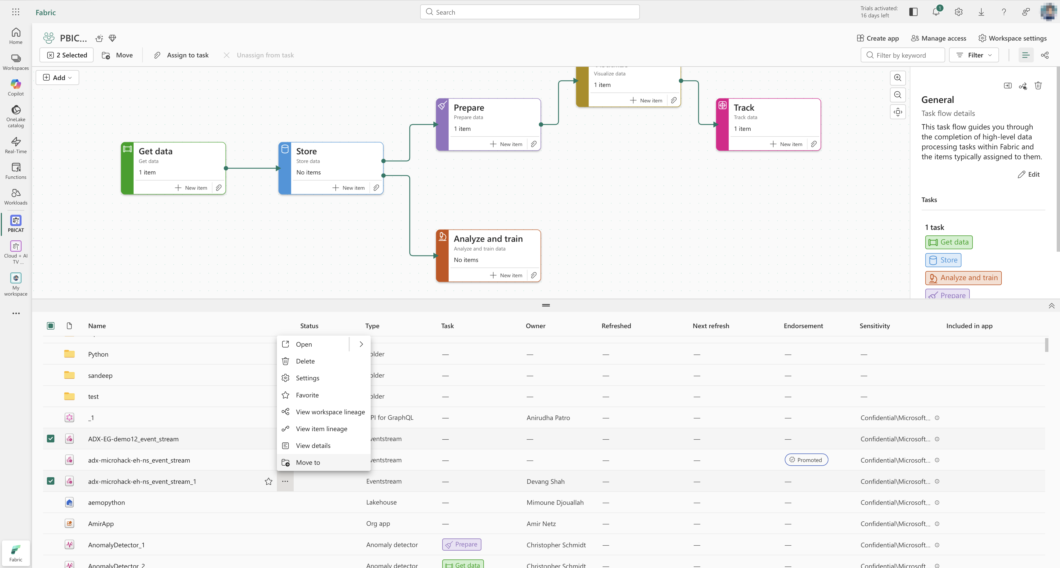Attach item to Get data task
The image size is (1060, 568).
pos(219,188)
